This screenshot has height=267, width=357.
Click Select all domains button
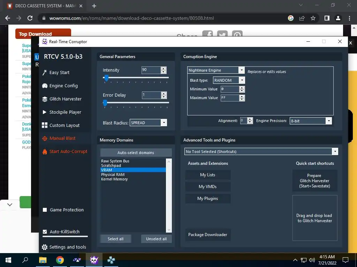click(x=115, y=239)
